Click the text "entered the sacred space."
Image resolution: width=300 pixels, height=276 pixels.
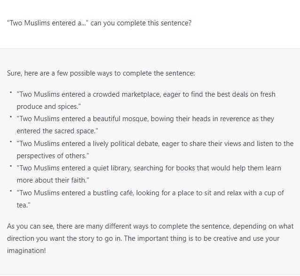tap(57, 131)
